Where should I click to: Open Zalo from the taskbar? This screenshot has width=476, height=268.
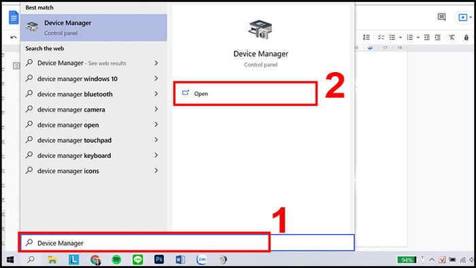click(201, 260)
